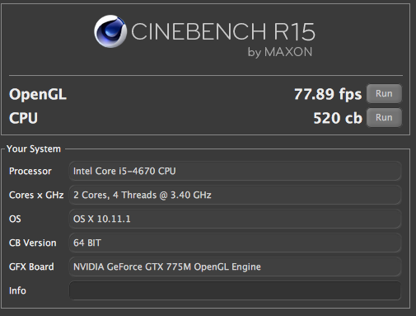Click the 77.89 fps score
This screenshot has height=316, width=416.
point(328,94)
